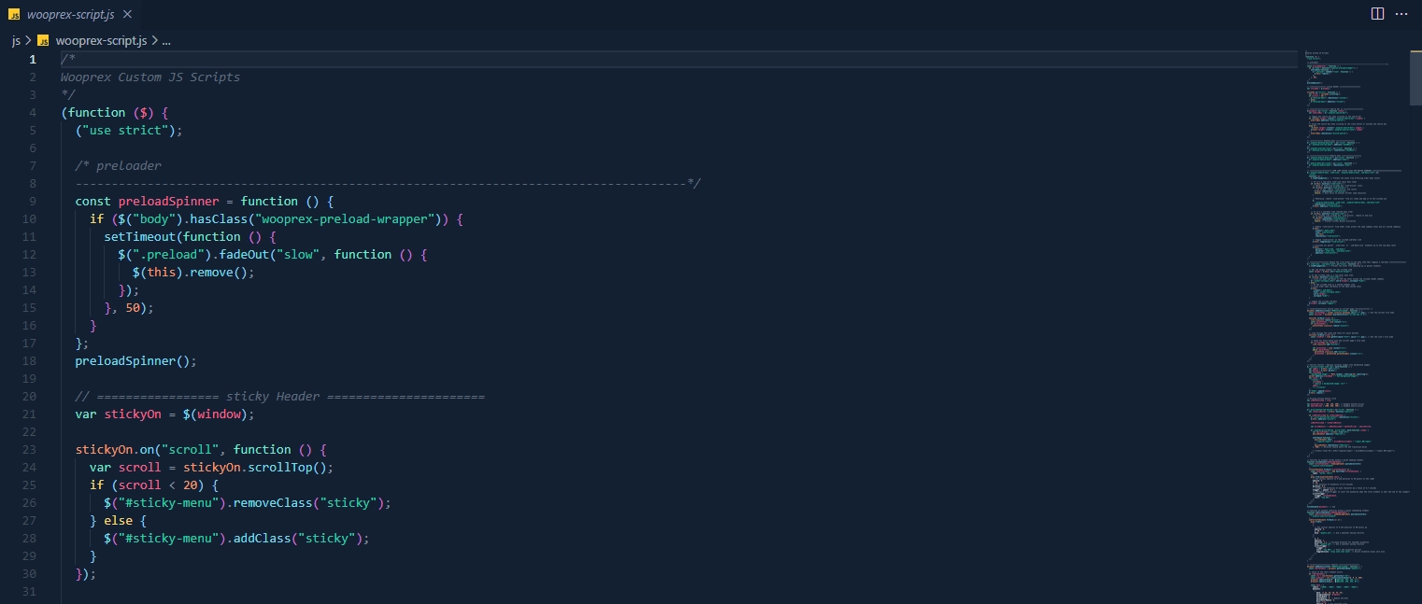Click the Split Editor Right icon
Image resolution: width=1422 pixels, height=604 pixels.
point(1377,14)
